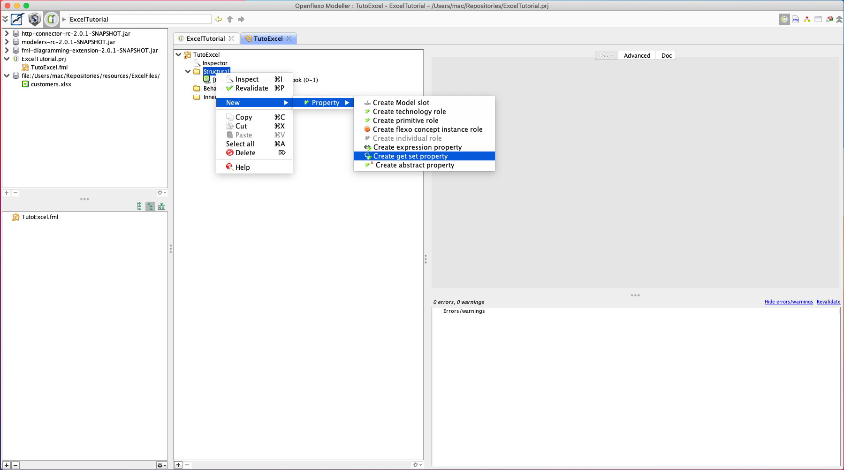Close the ExcelTutorial tab
This screenshot has height=470, width=844.
231,38
